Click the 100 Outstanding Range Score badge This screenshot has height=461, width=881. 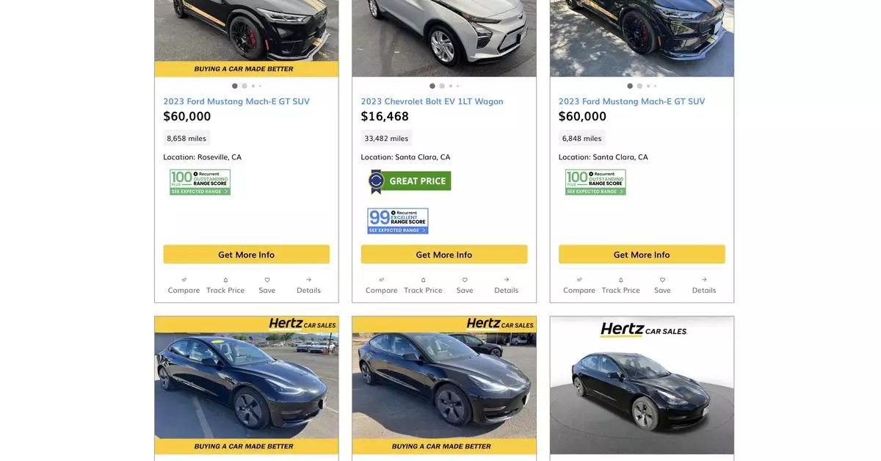tap(198, 179)
